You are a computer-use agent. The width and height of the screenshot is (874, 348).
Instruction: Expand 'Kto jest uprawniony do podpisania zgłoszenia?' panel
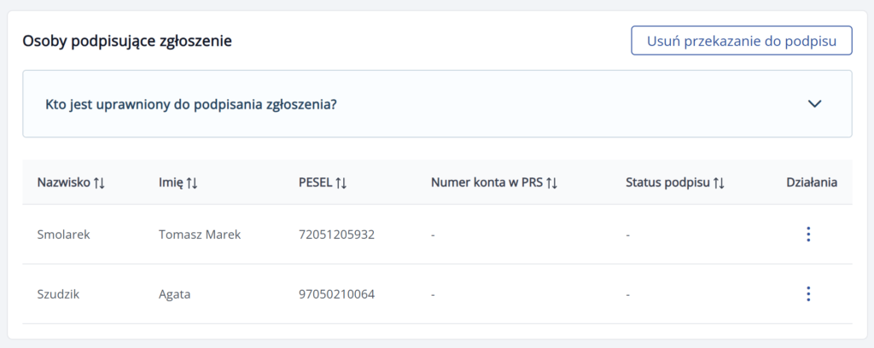tap(190, 104)
